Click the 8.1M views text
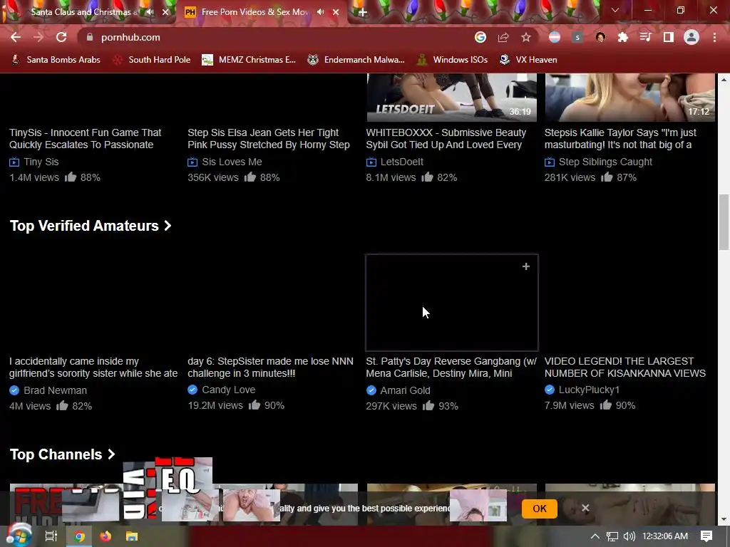730x547 pixels. pyautogui.click(x=391, y=177)
